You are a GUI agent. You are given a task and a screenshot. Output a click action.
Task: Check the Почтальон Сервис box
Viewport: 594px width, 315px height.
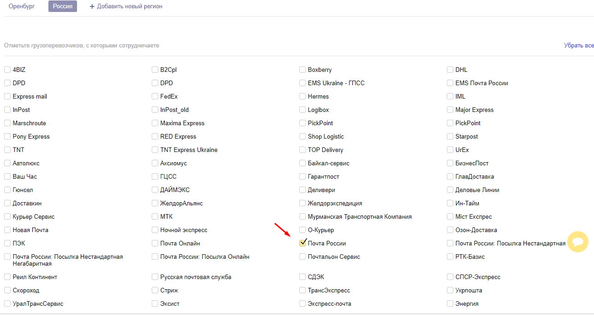(x=303, y=257)
